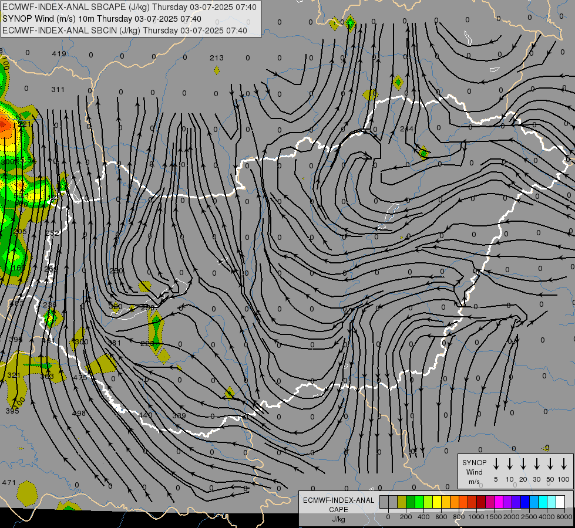Select the pure yellow CAPE legend swatch
This screenshot has width=575, height=528.
(437, 502)
